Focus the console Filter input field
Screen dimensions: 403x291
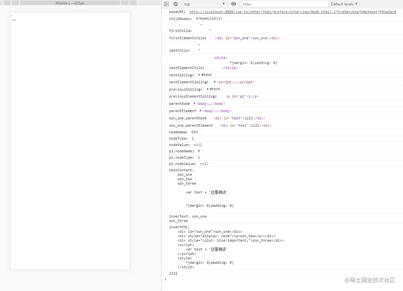pos(285,4)
